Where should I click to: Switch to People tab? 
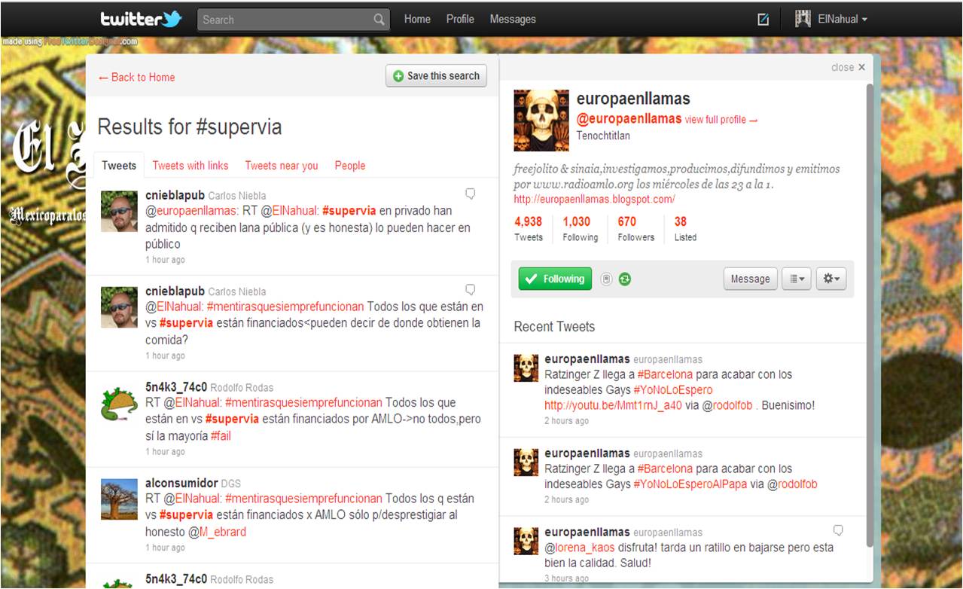point(350,166)
